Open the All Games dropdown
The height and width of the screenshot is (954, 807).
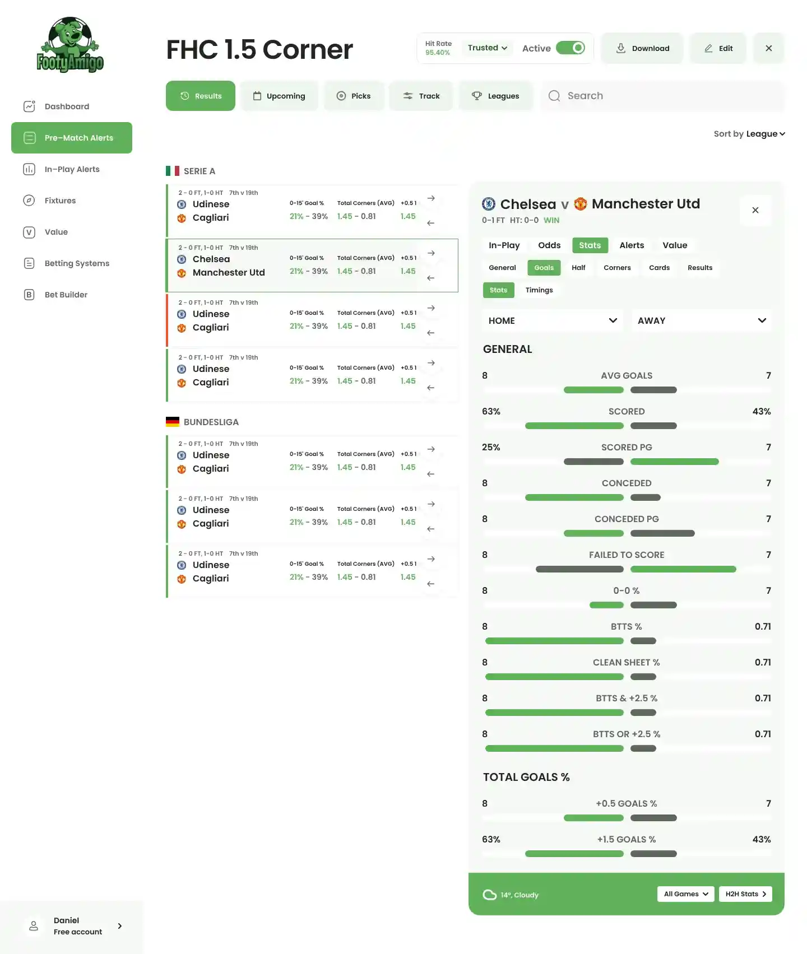point(686,894)
